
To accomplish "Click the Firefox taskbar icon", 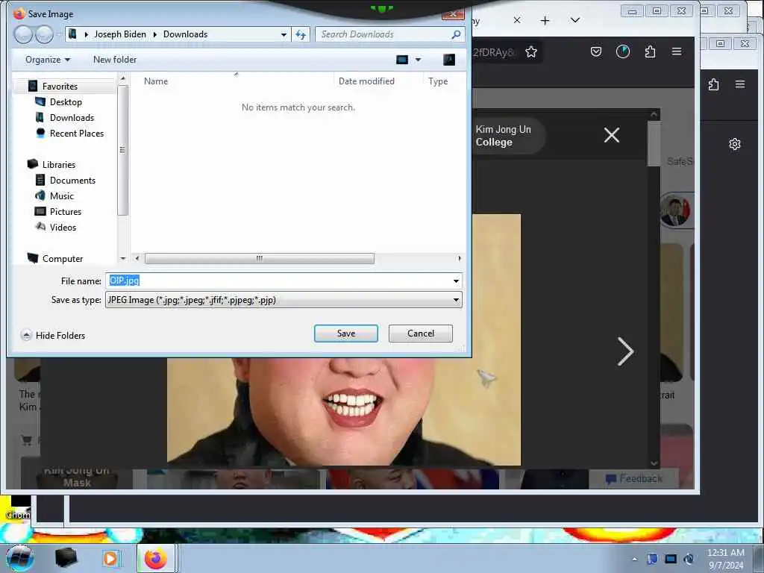I will [155, 558].
